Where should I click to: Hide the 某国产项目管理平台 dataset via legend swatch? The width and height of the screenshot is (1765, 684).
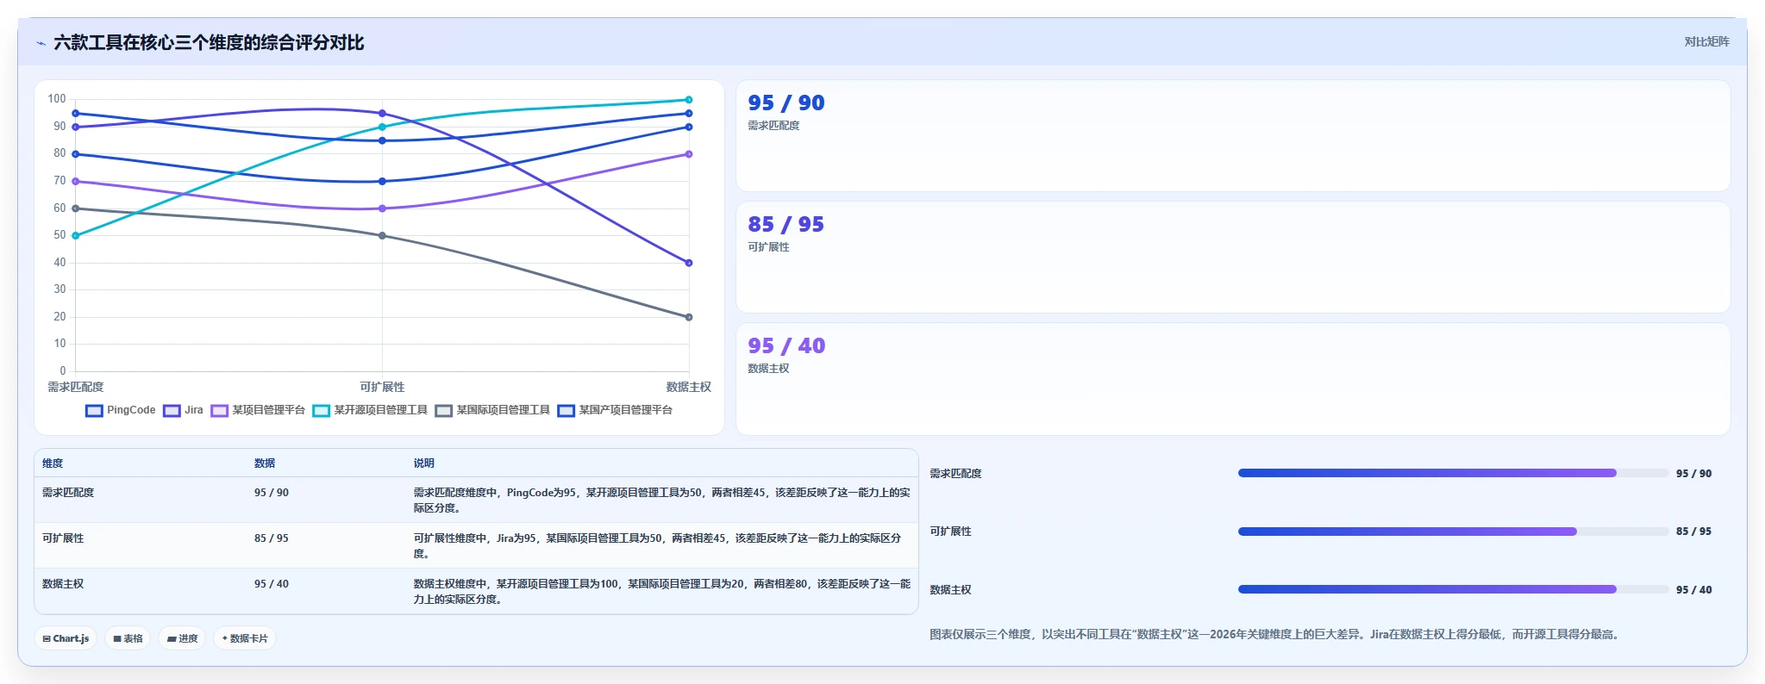[566, 411]
